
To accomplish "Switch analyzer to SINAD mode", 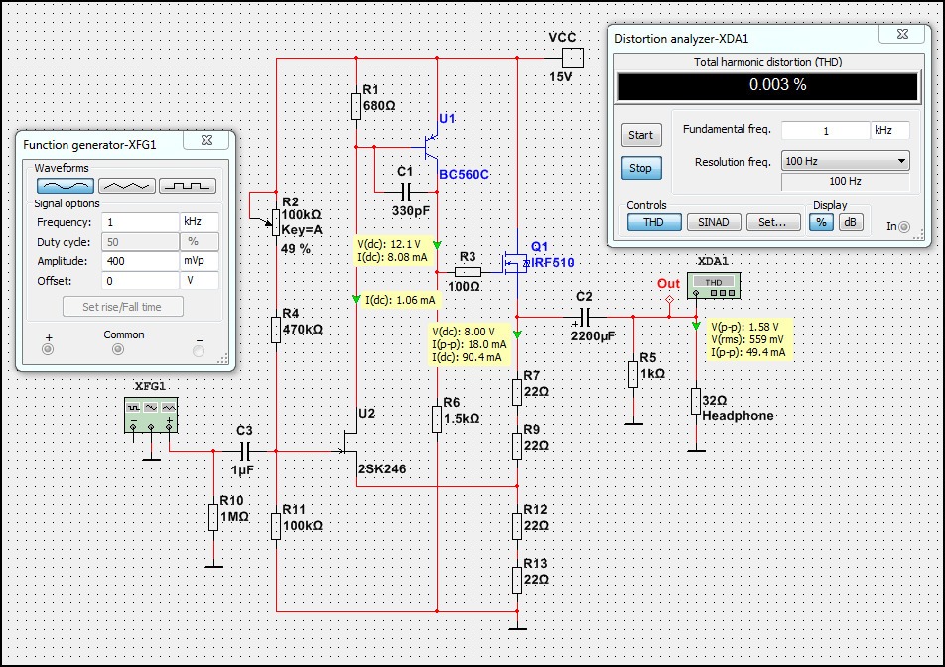I will point(714,222).
